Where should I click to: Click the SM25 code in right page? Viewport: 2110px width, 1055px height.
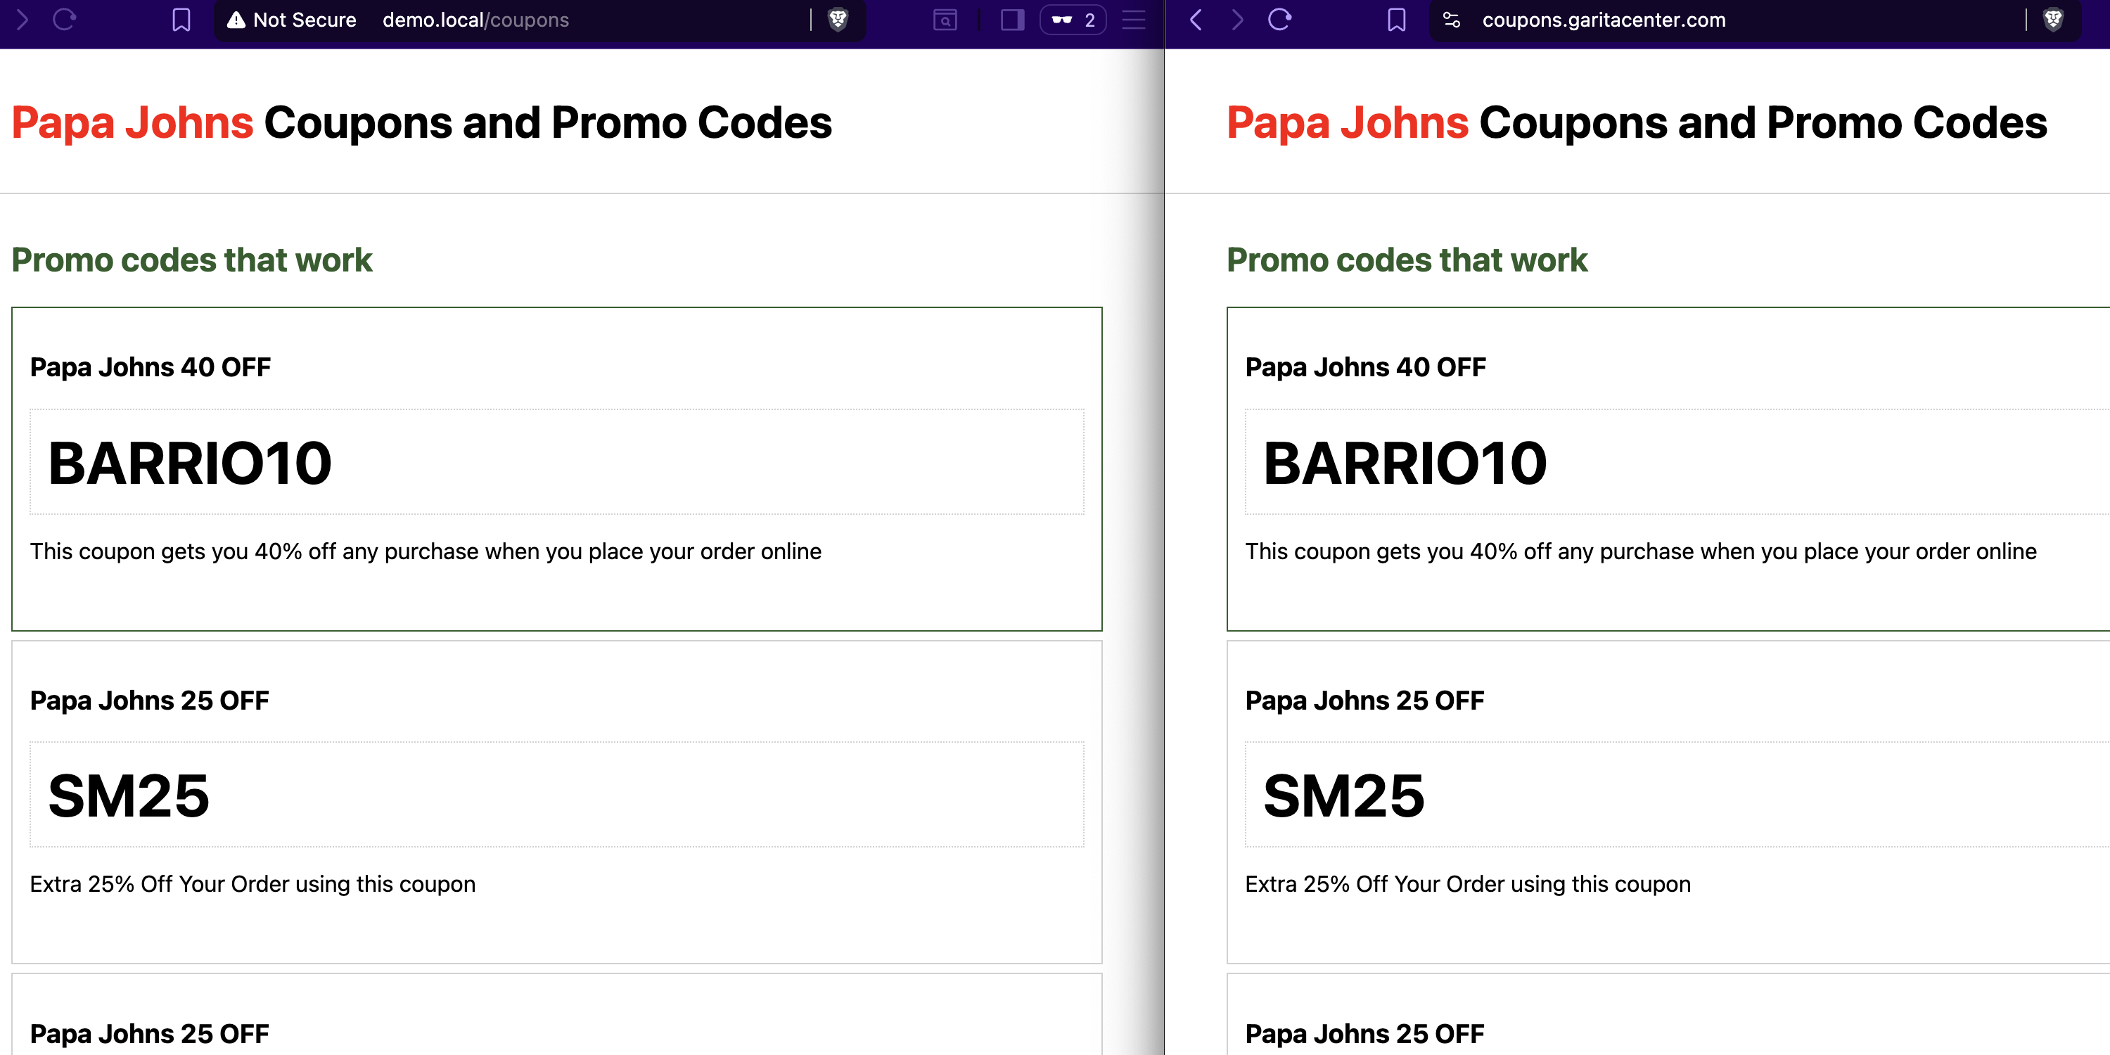pyautogui.click(x=1343, y=796)
